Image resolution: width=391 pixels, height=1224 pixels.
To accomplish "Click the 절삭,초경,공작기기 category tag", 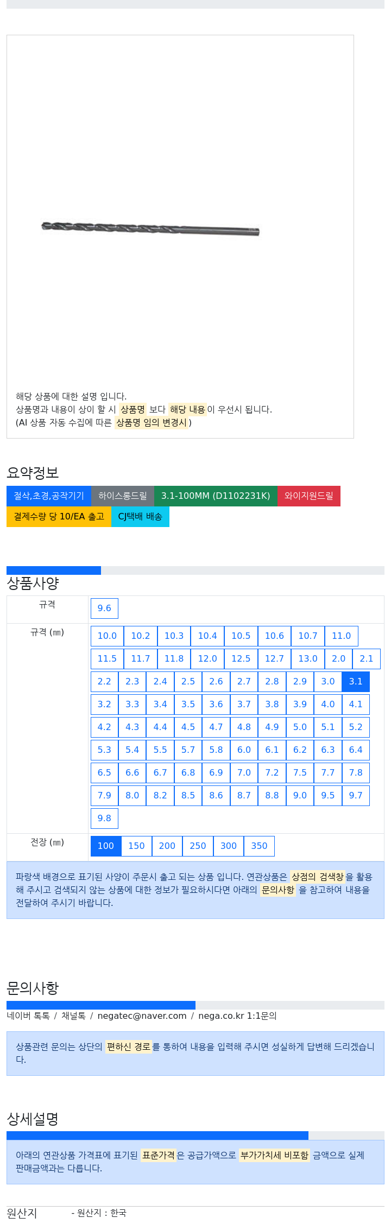I will click(49, 496).
